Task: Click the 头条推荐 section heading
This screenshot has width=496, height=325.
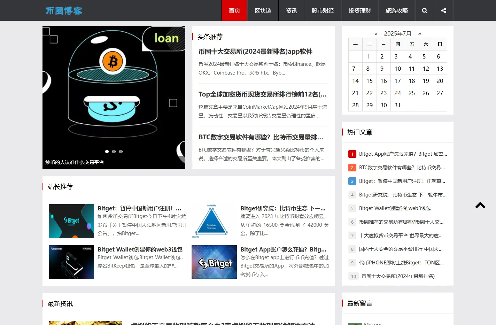Action: pyautogui.click(x=210, y=37)
